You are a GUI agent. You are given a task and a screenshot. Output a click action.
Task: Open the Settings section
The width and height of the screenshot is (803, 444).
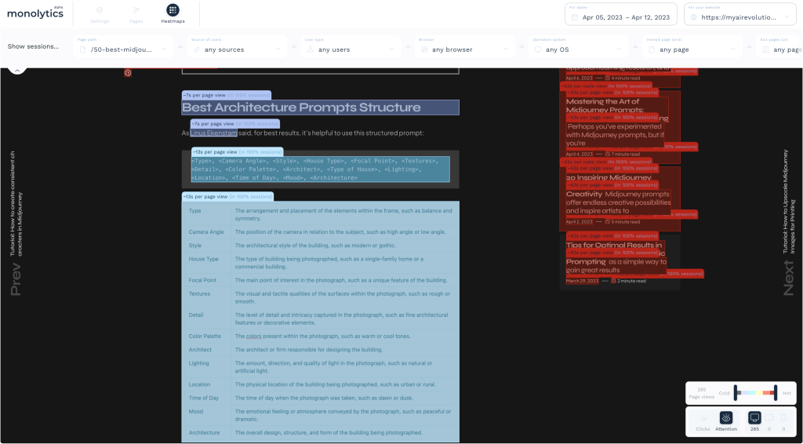click(100, 13)
